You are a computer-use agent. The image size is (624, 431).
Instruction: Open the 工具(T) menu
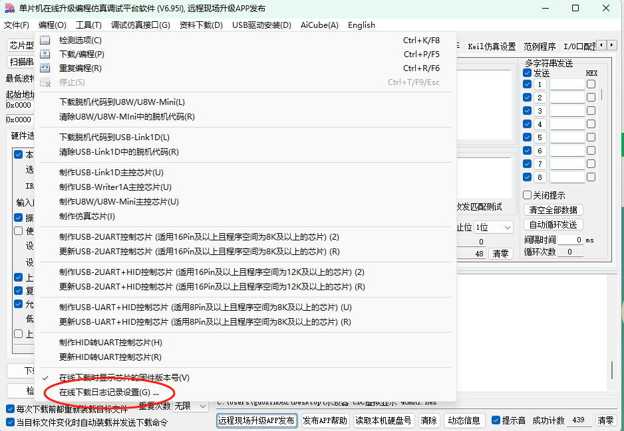(88, 25)
